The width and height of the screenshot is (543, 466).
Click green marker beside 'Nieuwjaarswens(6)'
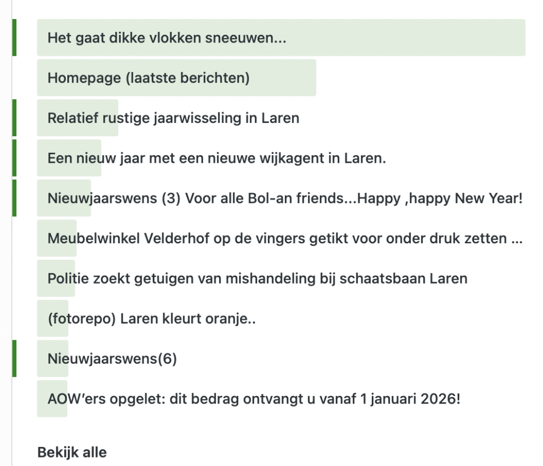click(14, 359)
